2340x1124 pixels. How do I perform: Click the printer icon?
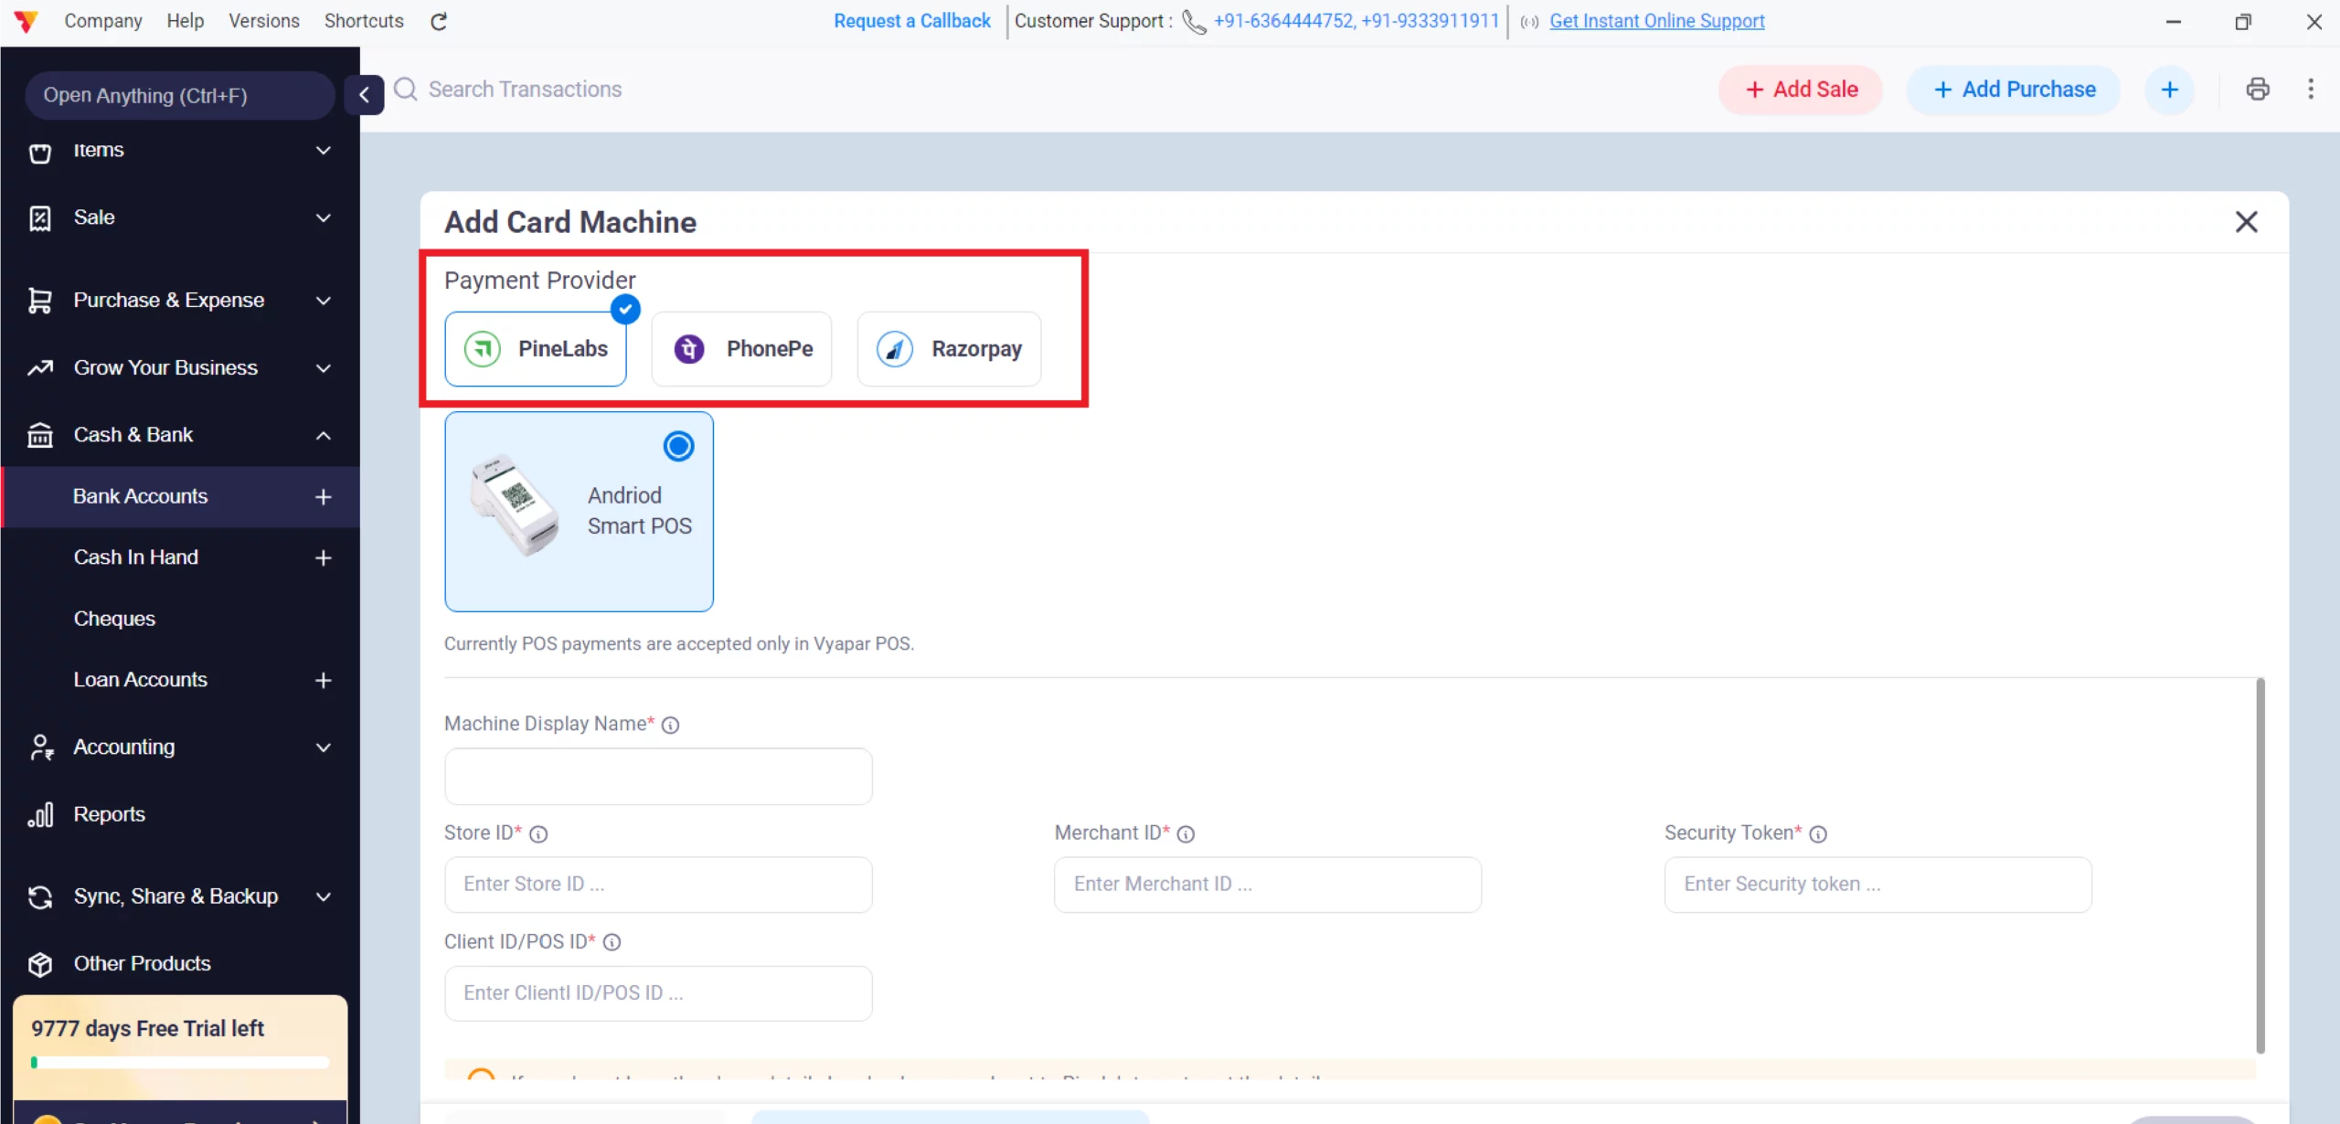click(x=2258, y=89)
